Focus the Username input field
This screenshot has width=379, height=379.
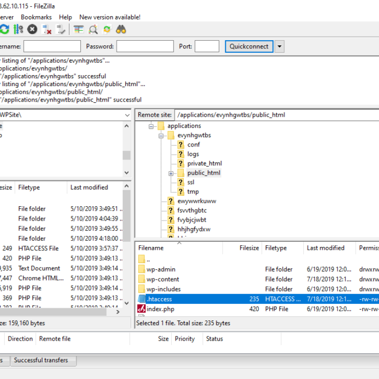52,46
